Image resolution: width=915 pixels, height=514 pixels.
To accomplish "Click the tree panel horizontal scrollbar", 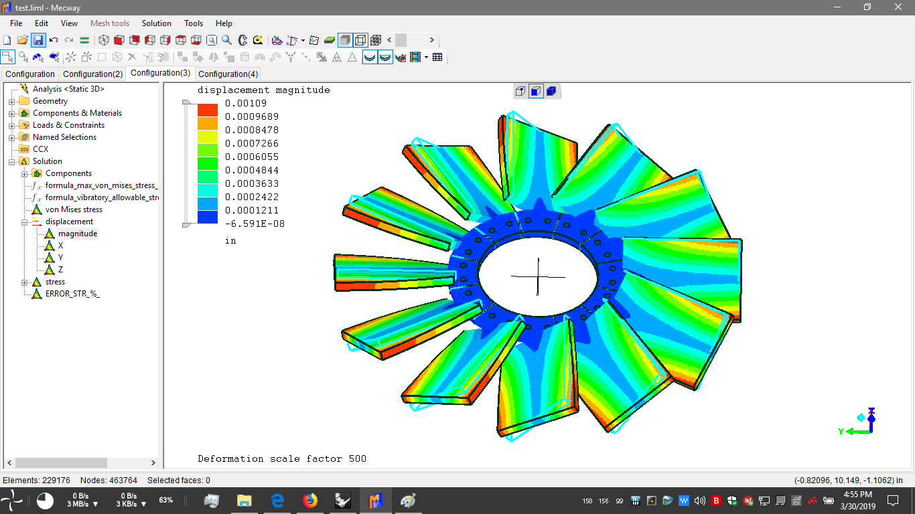I will click(62, 462).
